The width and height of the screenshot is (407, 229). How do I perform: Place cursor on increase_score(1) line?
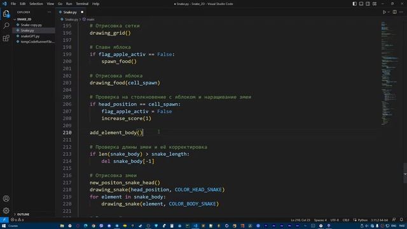[x=126, y=118]
